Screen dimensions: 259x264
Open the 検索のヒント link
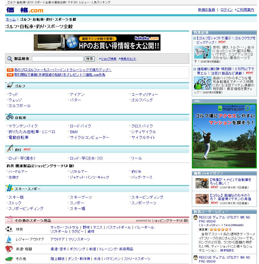coord(128,59)
